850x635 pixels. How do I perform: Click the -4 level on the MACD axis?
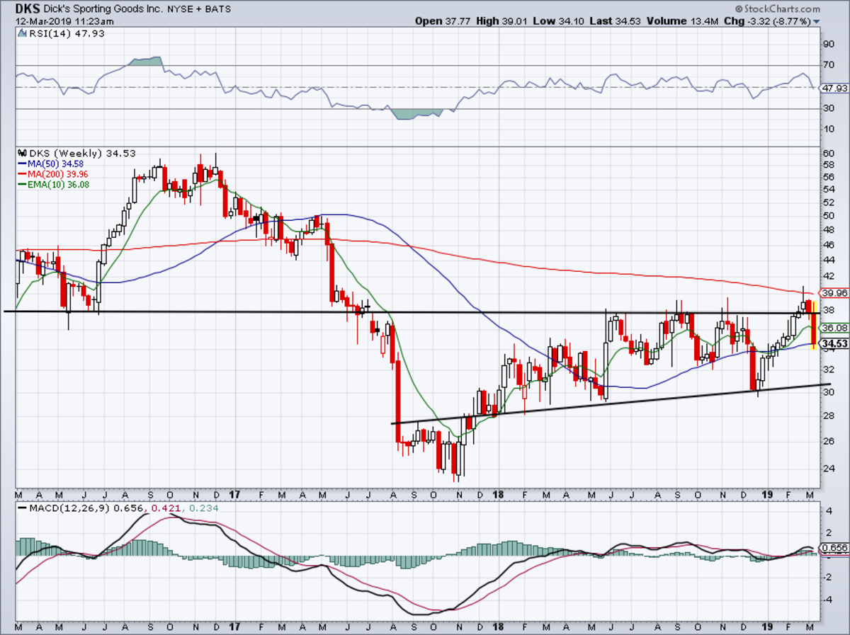[827, 599]
